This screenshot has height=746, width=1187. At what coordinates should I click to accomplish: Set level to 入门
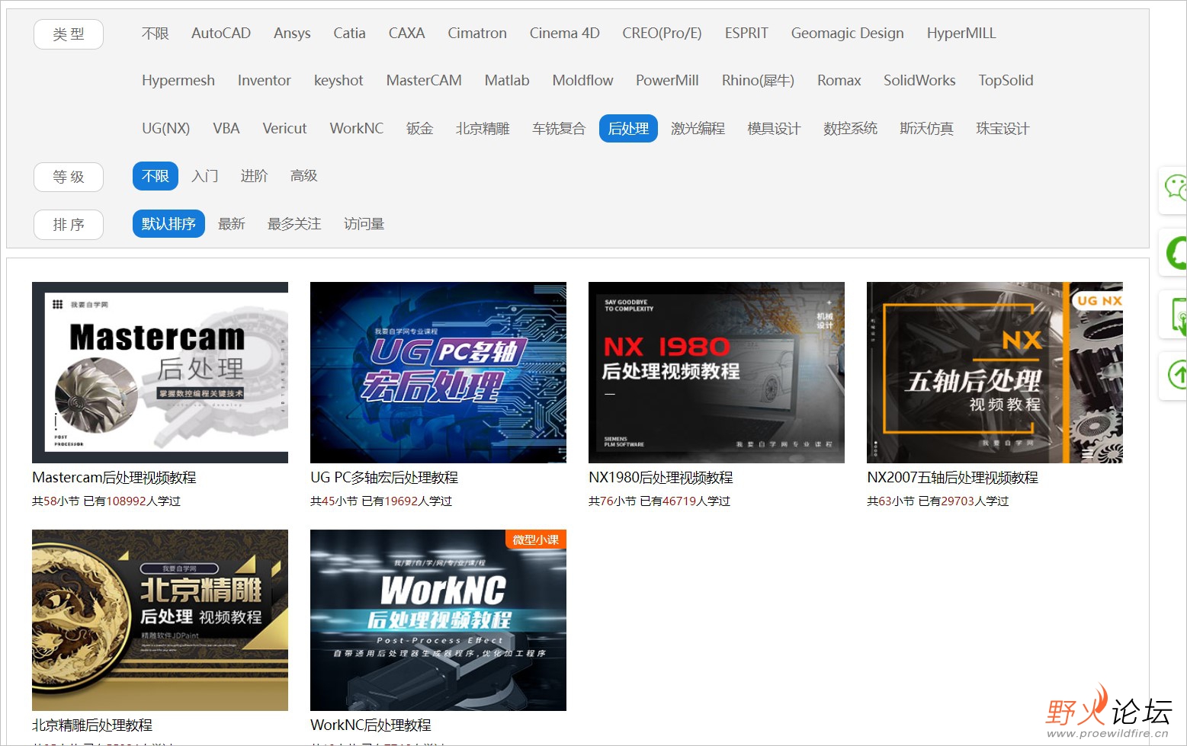tap(205, 176)
